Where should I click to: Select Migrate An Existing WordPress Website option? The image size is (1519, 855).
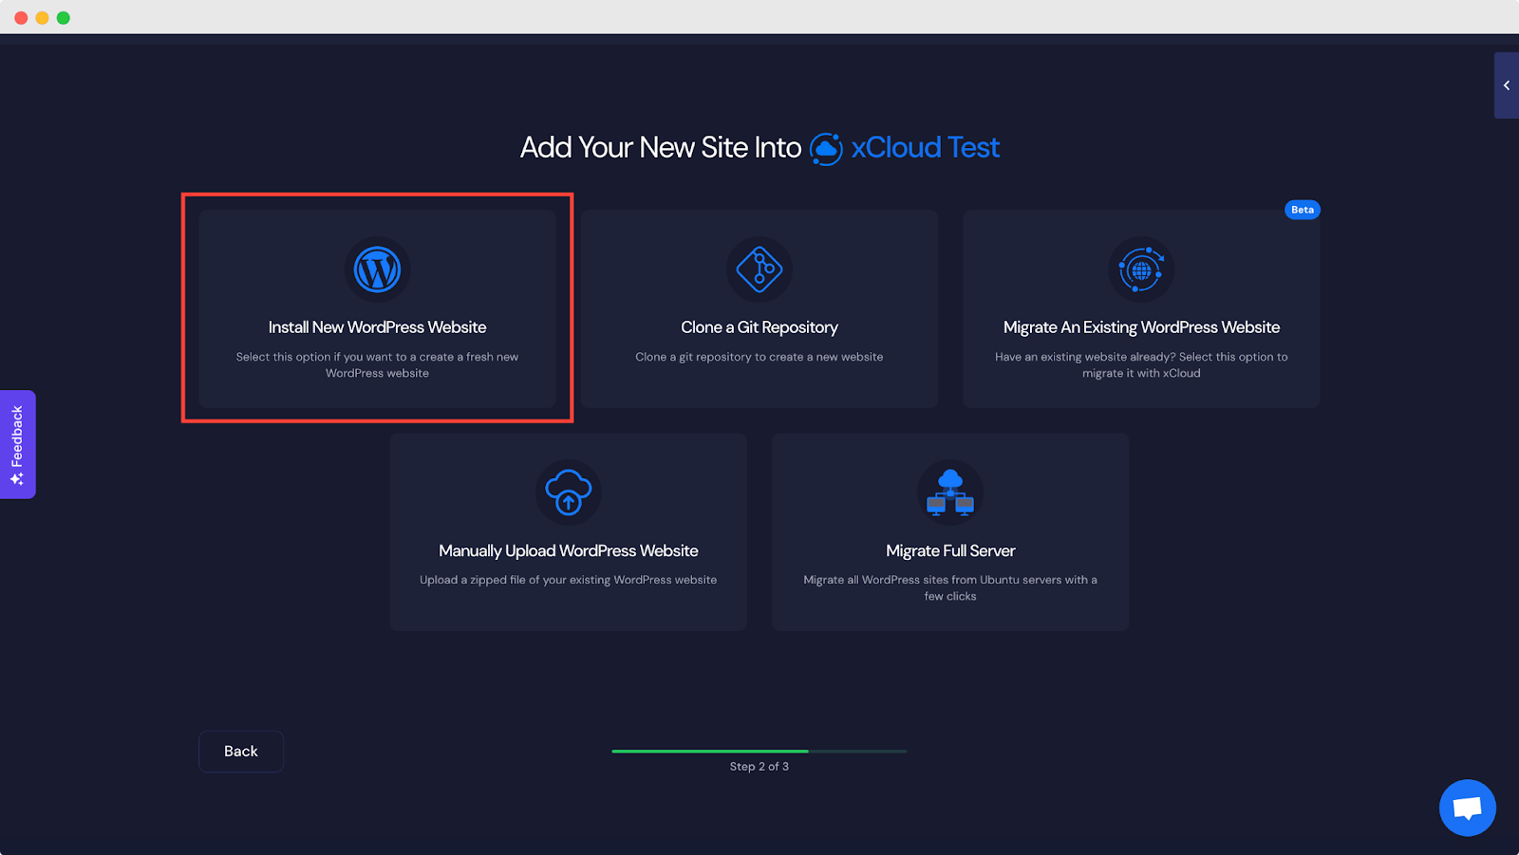[x=1140, y=309]
